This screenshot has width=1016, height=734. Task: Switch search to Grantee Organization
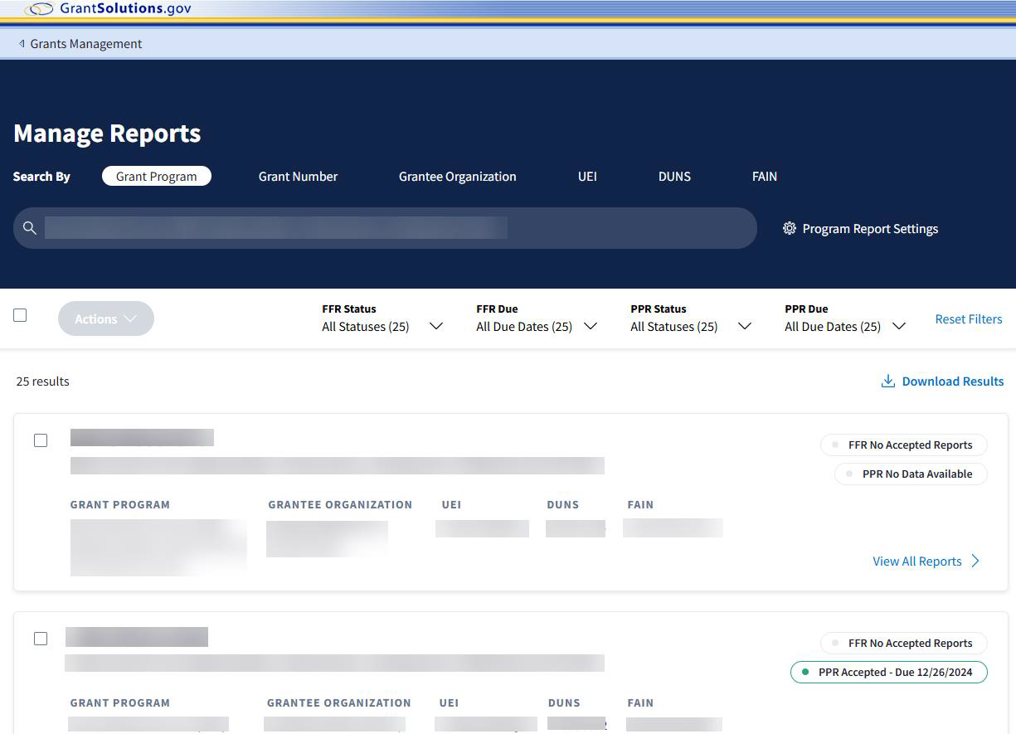click(457, 177)
